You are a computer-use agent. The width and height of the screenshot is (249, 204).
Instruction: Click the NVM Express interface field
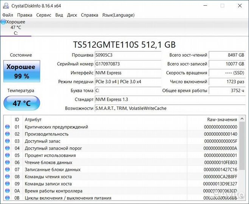[x=128, y=73]
